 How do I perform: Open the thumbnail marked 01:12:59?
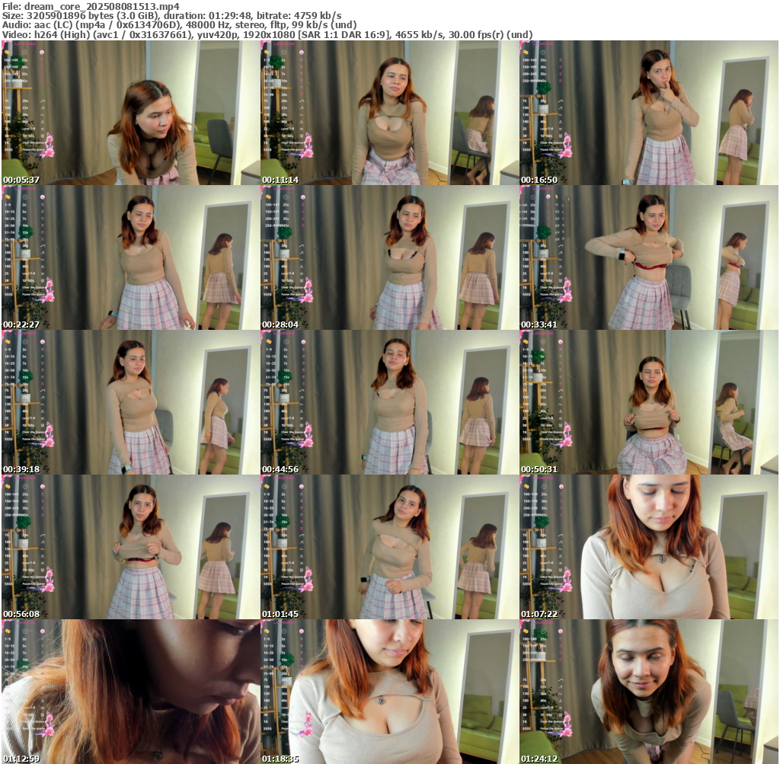tap(130, 692)
